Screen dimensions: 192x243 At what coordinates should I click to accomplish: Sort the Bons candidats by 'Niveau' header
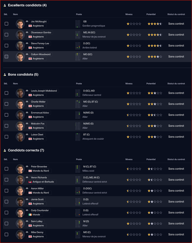click(129, 84)
